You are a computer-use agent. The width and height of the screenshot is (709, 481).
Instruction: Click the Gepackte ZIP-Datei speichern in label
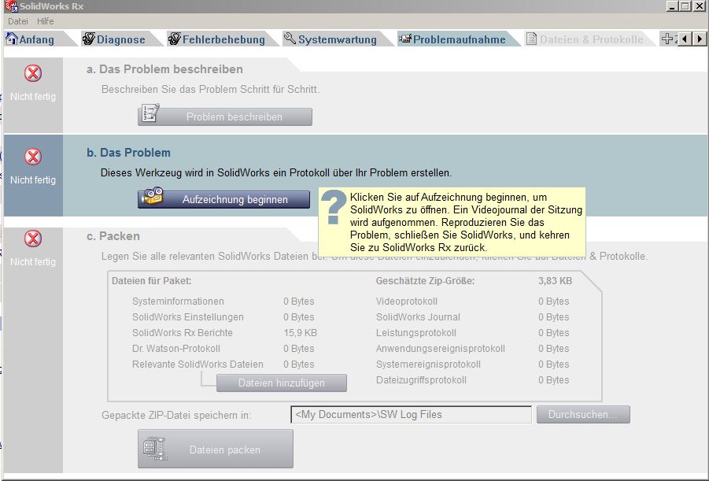(176, 416)
